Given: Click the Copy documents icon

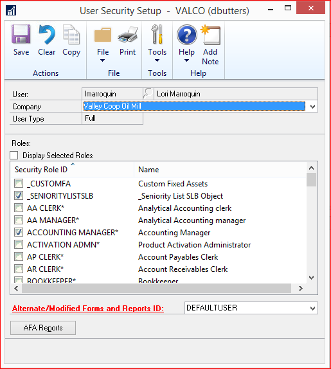Looking at the screenshot, I should click(x=71, y=34).
